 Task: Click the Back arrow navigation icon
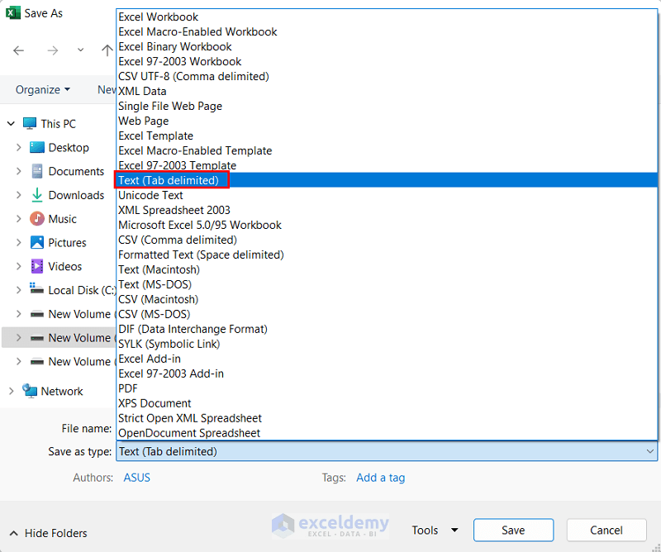[x=18, y=51]
